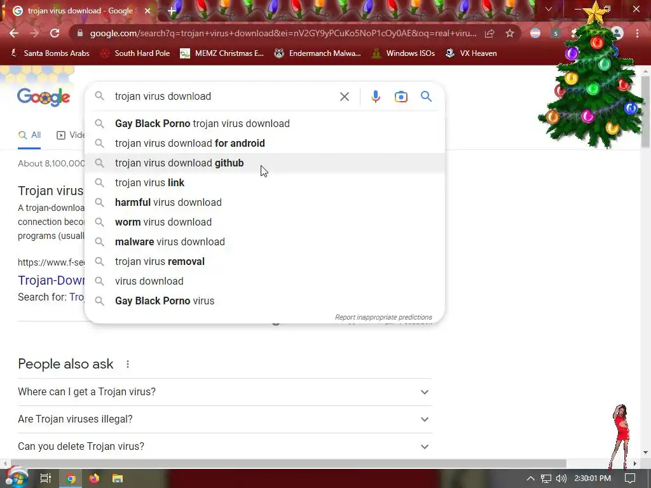This screenshot has height=488, width=651.
Task: Open network status in the tray
Action: [x=546, y=478]
